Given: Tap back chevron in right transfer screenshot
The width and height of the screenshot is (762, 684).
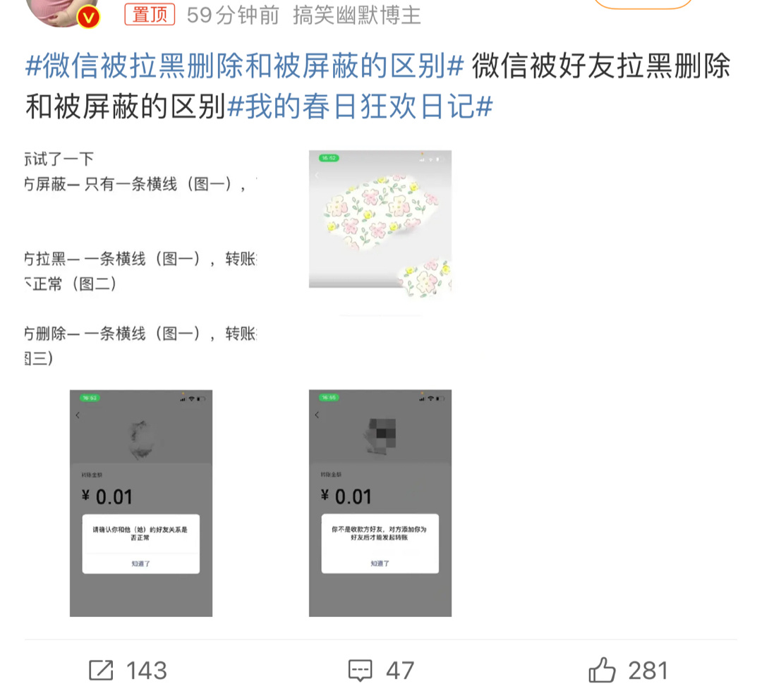Looking at the screenshot, I should click(317, 415).
